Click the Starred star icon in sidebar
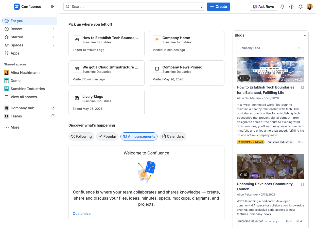This screenshot has width=316, height=228. pyautogui.click(x=7, y=37)
